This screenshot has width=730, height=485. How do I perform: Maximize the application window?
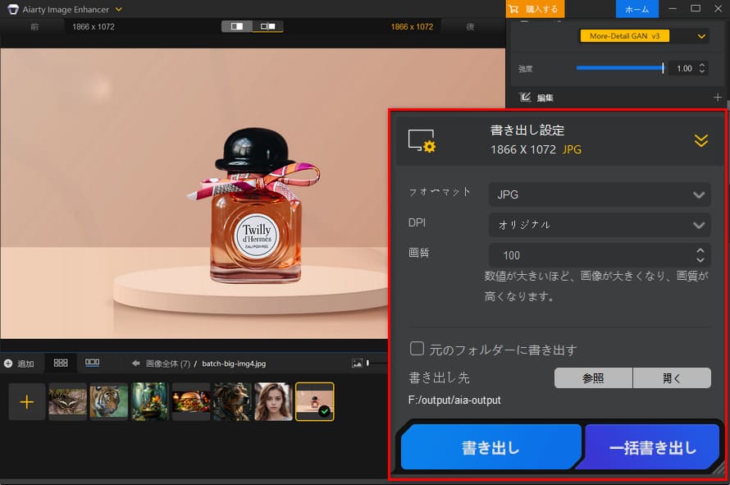(x=696, y=8)
